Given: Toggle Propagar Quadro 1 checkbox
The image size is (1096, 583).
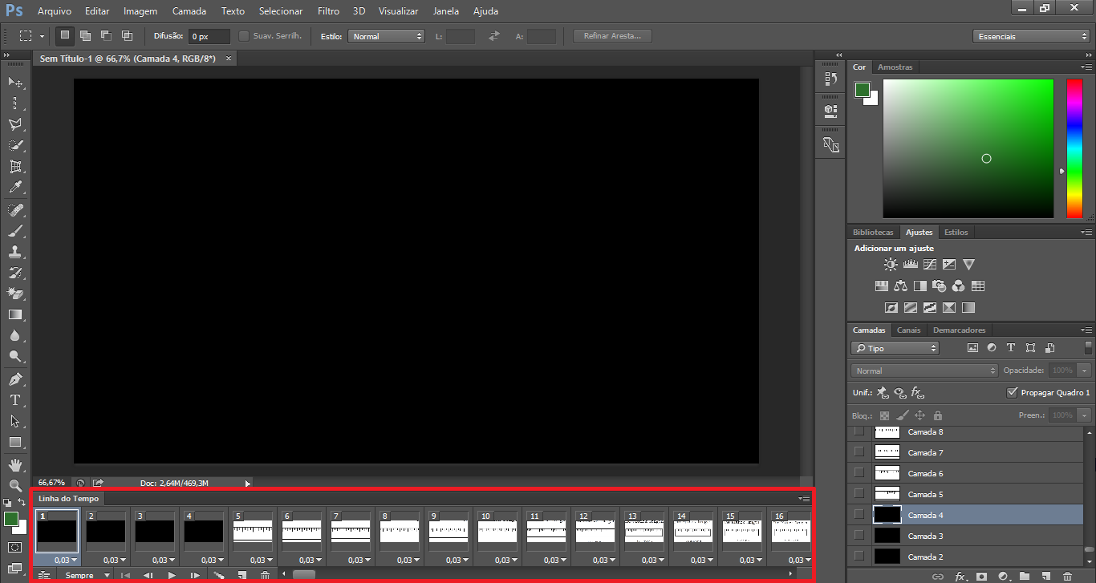Looking at the screenshot, I should [1012, 393].
